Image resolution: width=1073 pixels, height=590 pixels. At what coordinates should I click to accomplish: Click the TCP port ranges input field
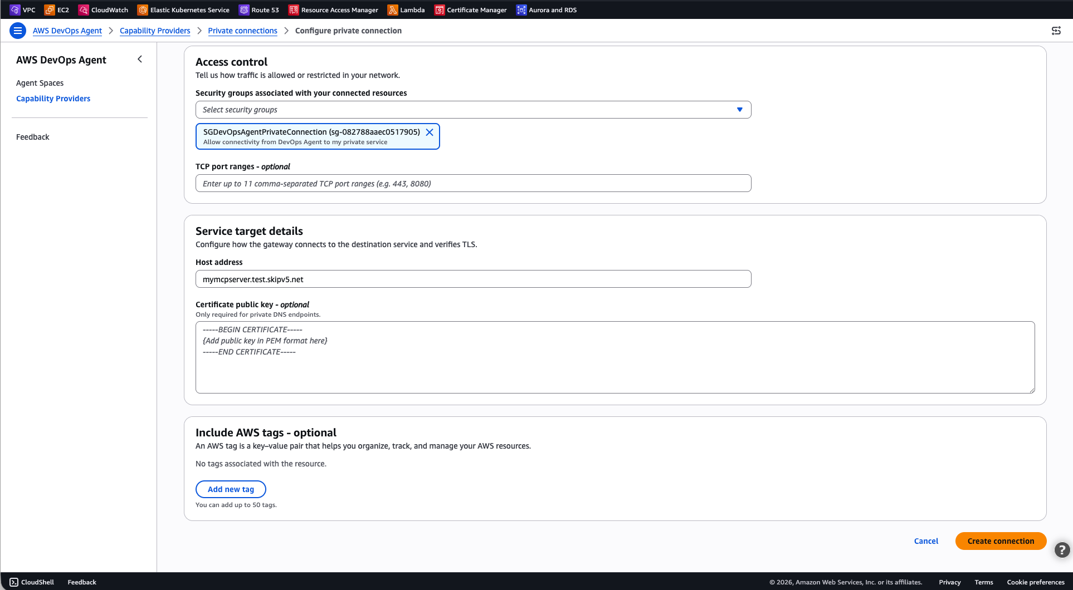tap(473, 183)
